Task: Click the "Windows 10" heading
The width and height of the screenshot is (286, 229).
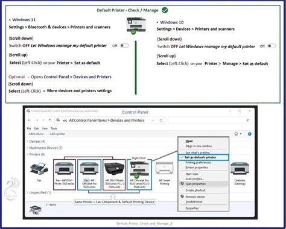Action: [x=171, y=22]
